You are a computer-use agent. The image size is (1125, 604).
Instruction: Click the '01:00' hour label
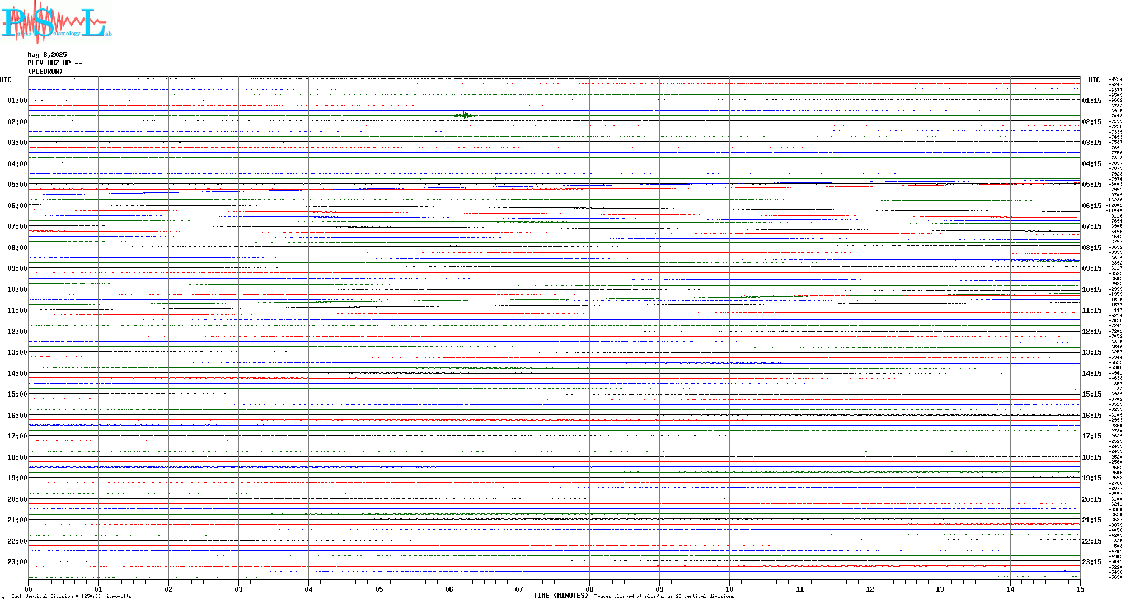(17, 101)
